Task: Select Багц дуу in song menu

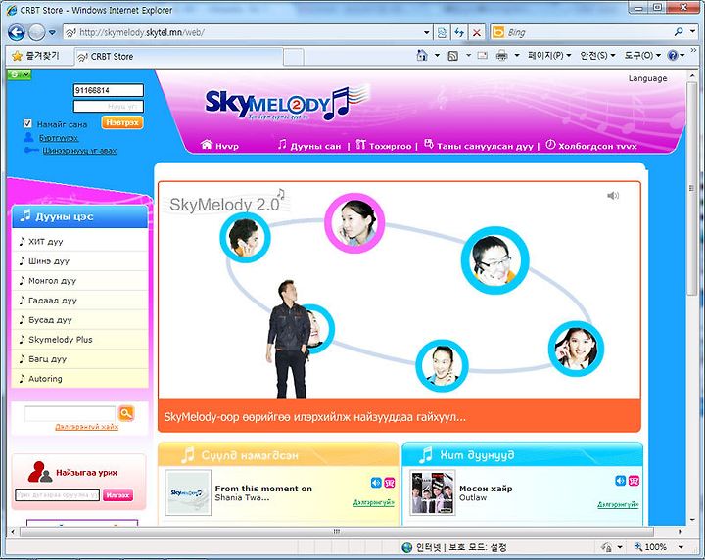Action: 80,359
